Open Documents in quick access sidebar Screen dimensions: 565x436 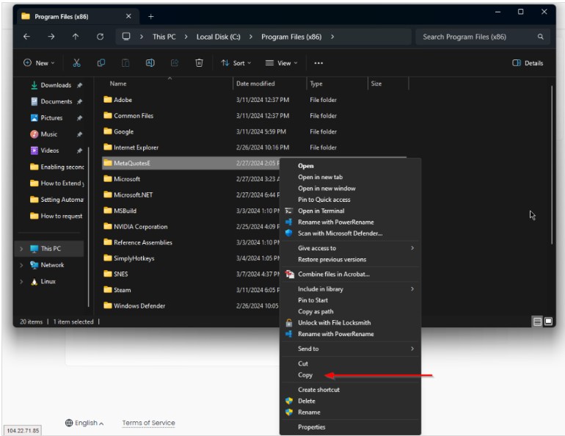coord(56,101)
